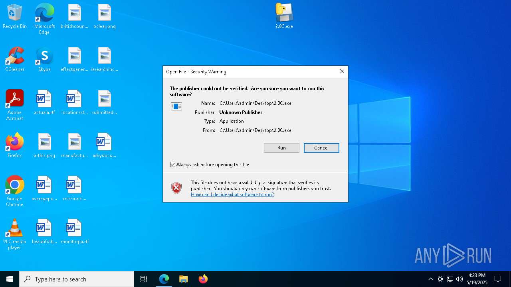The height and width of the screenshot is (287, 511).
Task: Select the effectgener... file icon
Action: (74, 60)
